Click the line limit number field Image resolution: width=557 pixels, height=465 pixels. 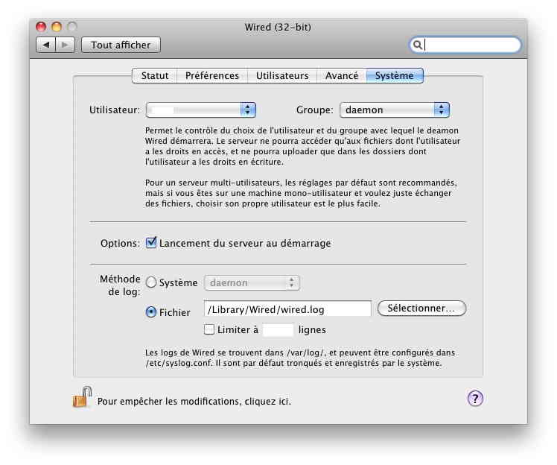point(278,330)
